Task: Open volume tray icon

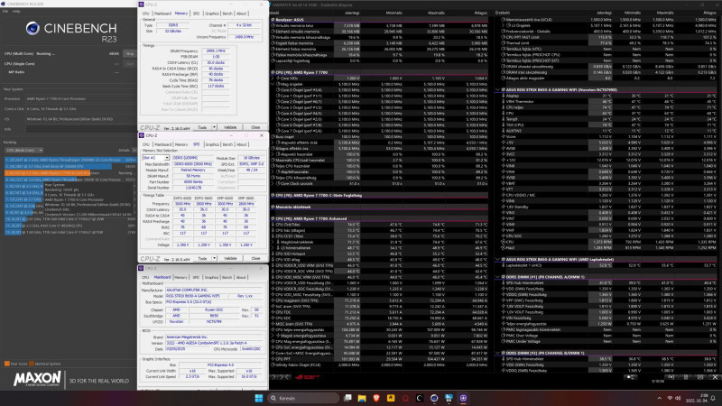Action: [678, 398]
